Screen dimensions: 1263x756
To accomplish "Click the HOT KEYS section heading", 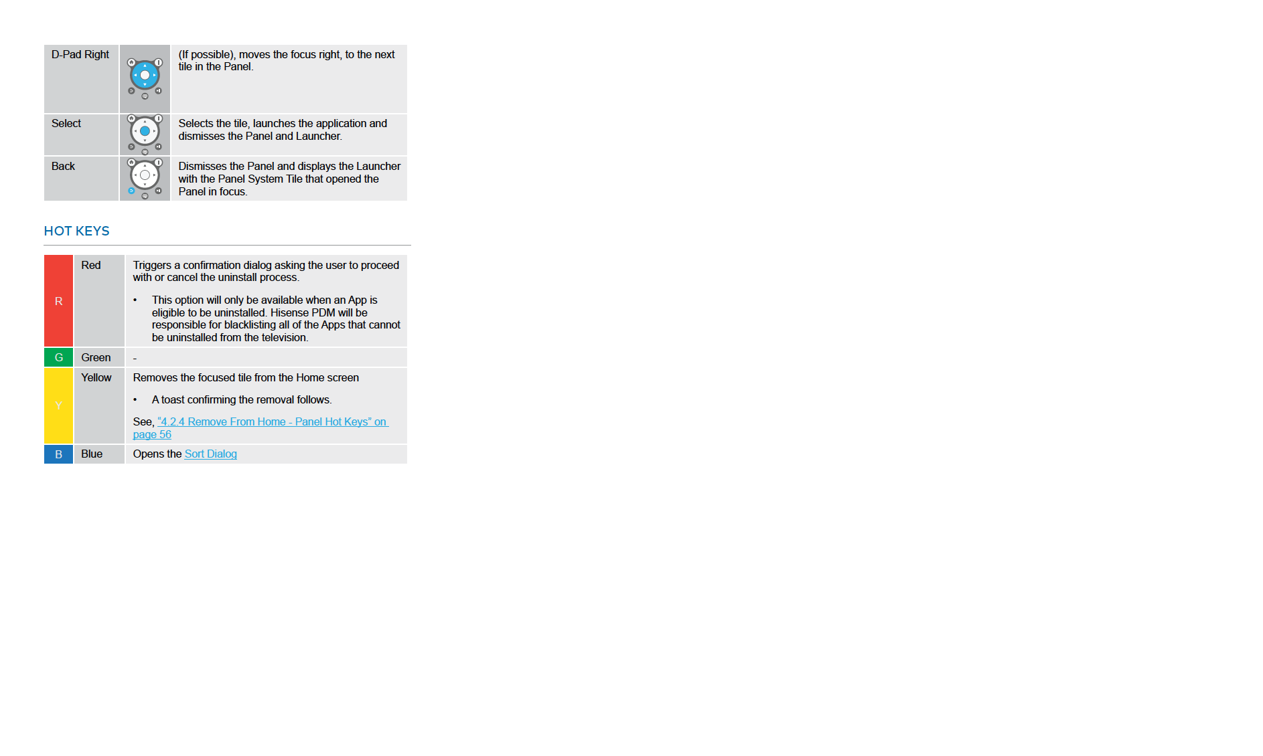I will pos(76,231).
